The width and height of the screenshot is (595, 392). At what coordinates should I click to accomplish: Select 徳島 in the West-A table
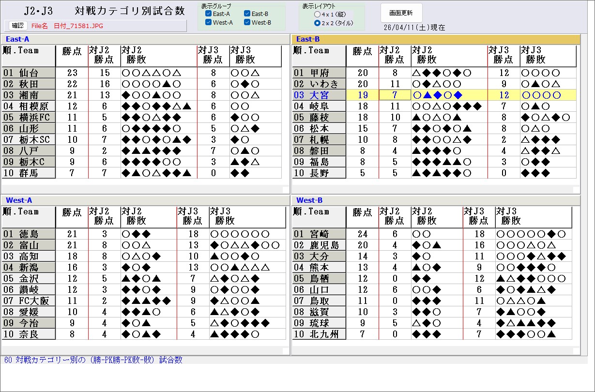click(x=29, y=234)
